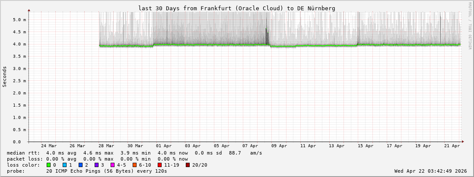Select the red 11-19 loss swatch
Image resolution: width=474 pixels, height=177 pixels.
tap(159, 165)
